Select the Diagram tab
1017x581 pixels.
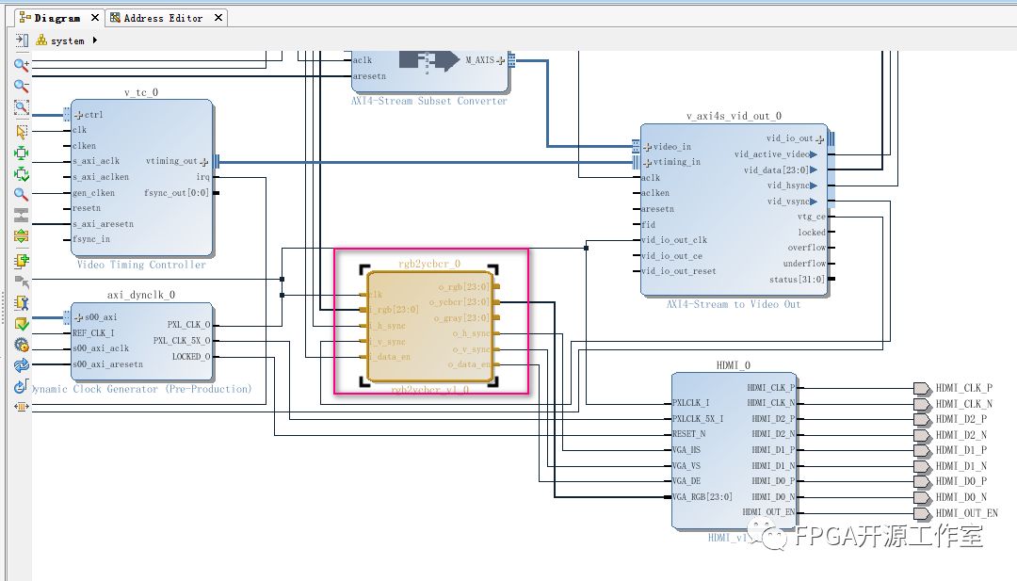pos(56,18)
